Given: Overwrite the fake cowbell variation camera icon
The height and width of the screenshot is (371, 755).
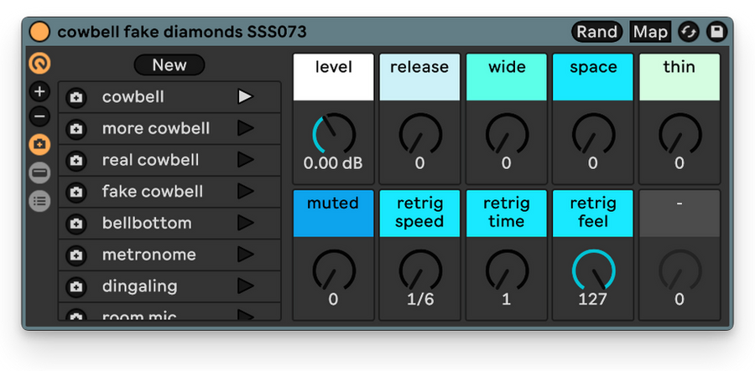Looking at the screenshot, I should [x=75, y=193].
